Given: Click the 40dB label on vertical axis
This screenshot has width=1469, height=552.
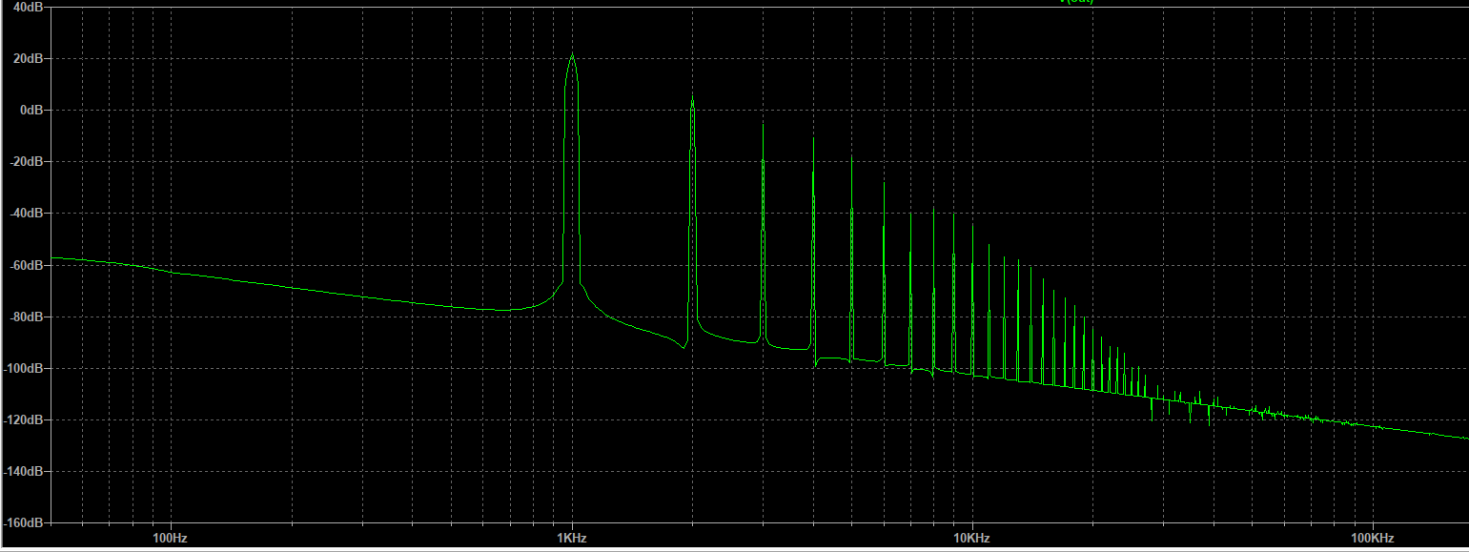Looking at the screenshot, I should tap(27, 8).
